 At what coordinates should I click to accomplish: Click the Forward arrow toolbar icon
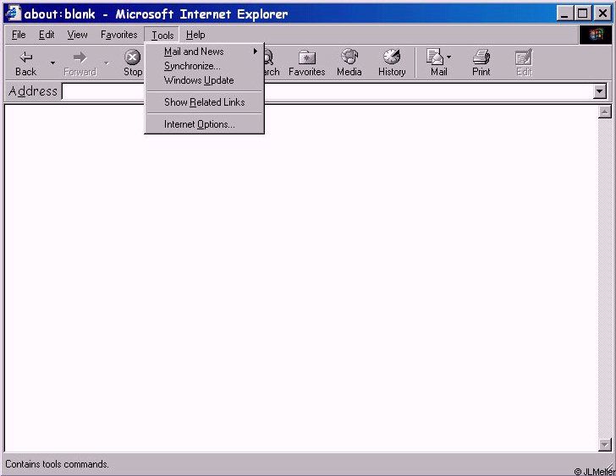[80, 57]
